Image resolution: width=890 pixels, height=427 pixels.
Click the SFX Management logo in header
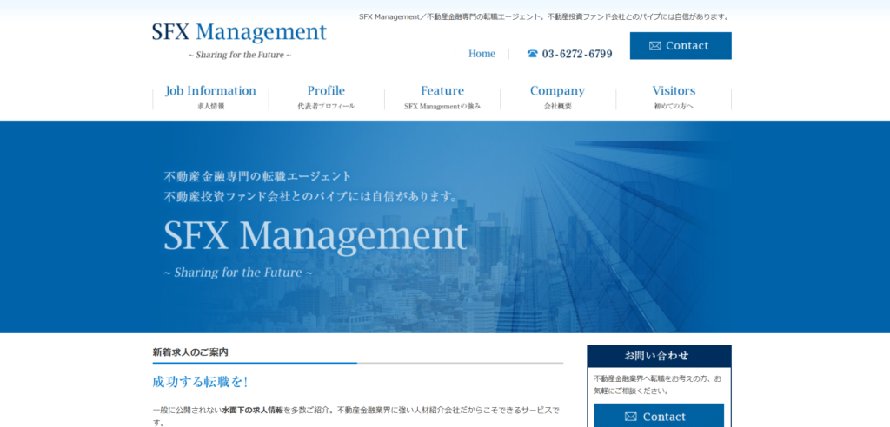[x=239, y=33]
